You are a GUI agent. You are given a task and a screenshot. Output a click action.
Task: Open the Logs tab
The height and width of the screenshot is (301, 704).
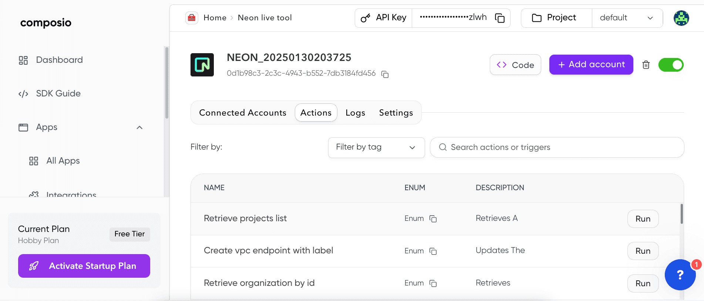355,113
